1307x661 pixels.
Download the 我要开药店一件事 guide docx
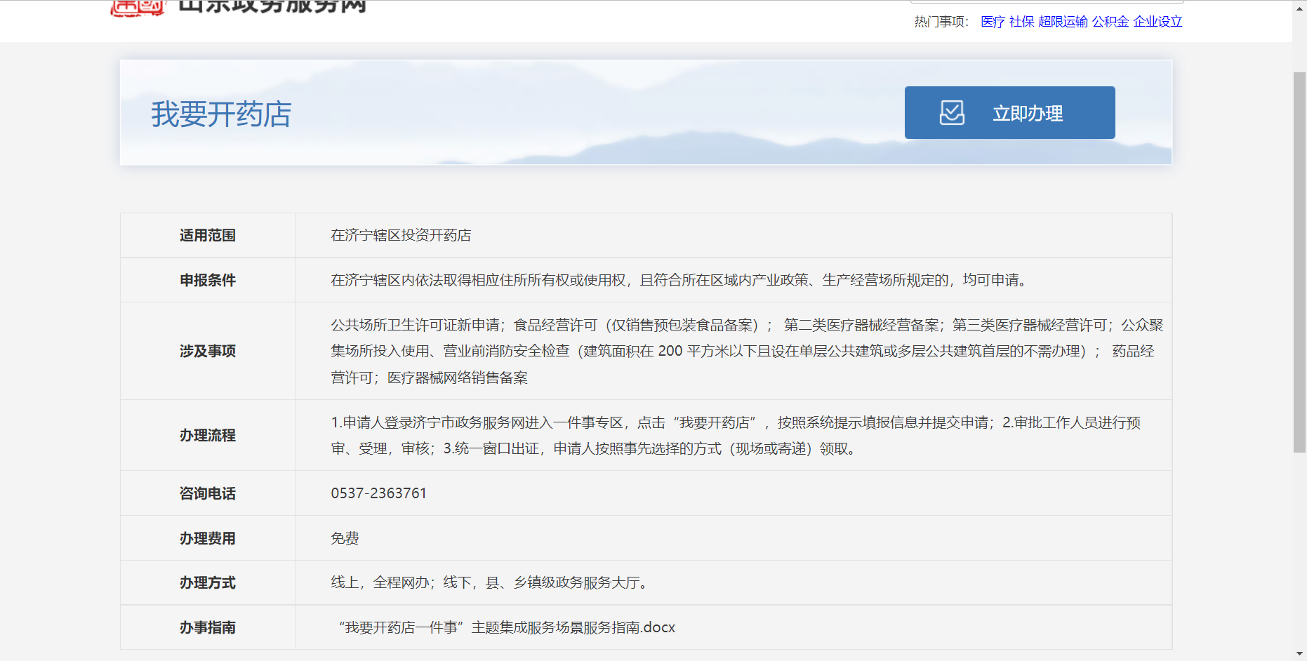point(506,627)
